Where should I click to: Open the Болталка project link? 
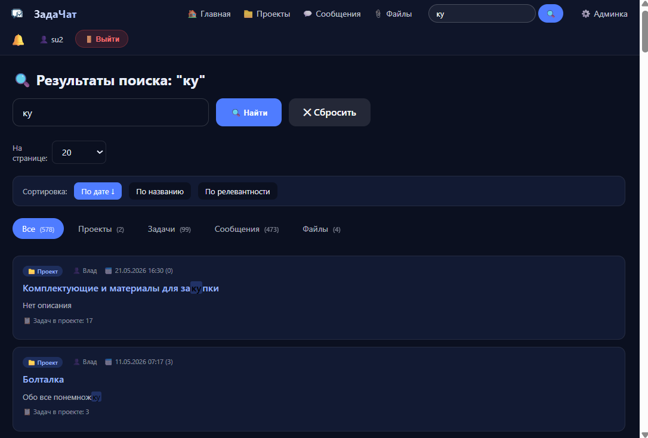pyautogui.click(x=44, y=380)
